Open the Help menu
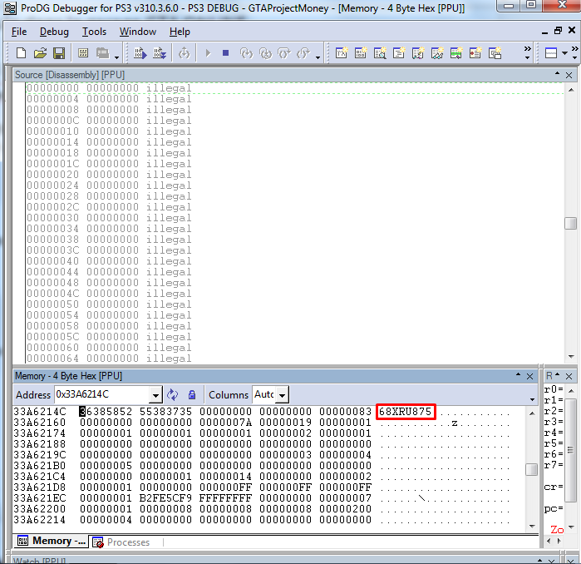Viewport: 581px width, 564px height. [180, 32]
